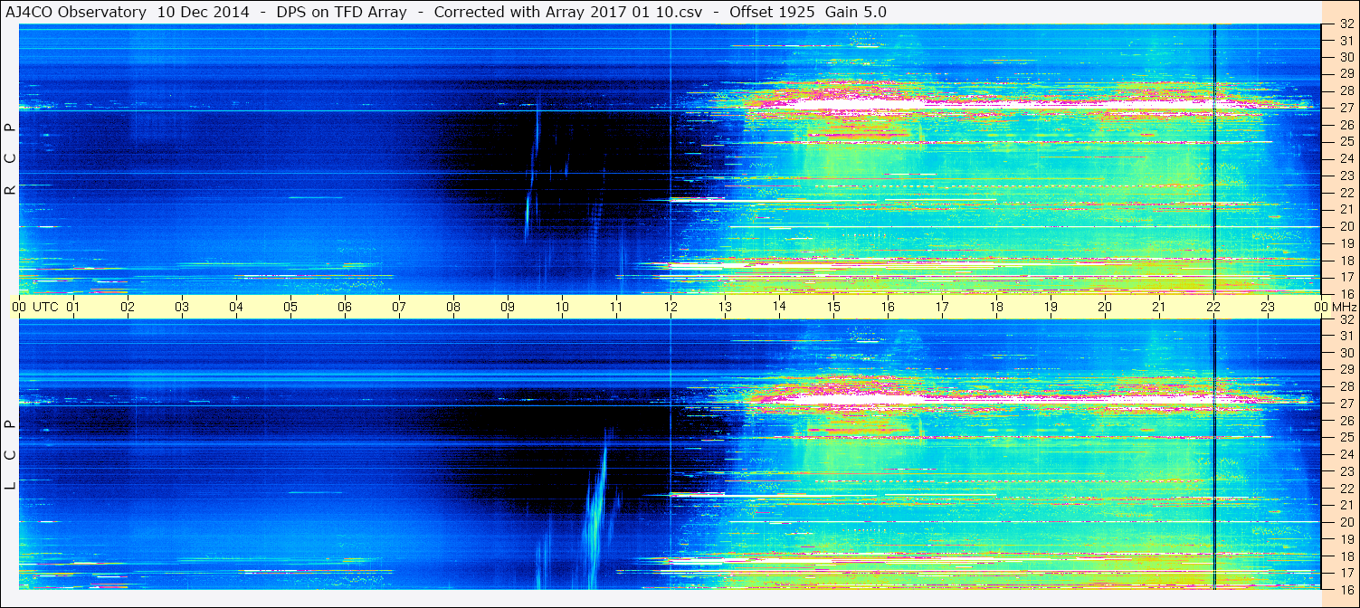Pick the 06 hour time axis marker
The height and width of the screenshot is (608, 1360).
345,307
